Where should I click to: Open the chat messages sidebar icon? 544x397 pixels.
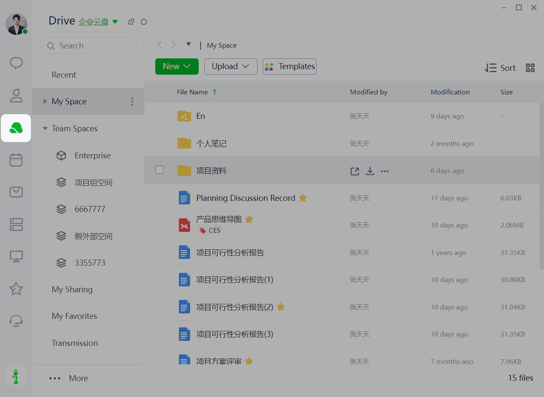(x=16, y=63)
